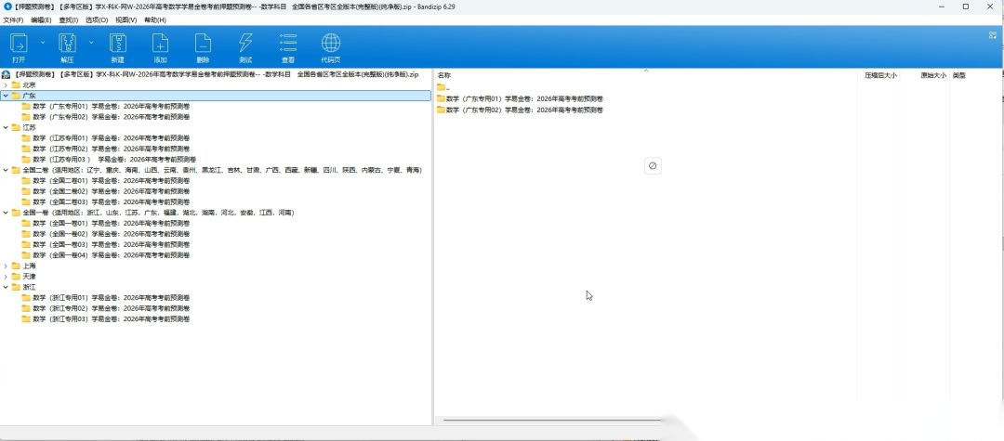Select 数学(全国一卷04) folder in tree
The width and height of the screenshot is (1004, 441).
106,255
